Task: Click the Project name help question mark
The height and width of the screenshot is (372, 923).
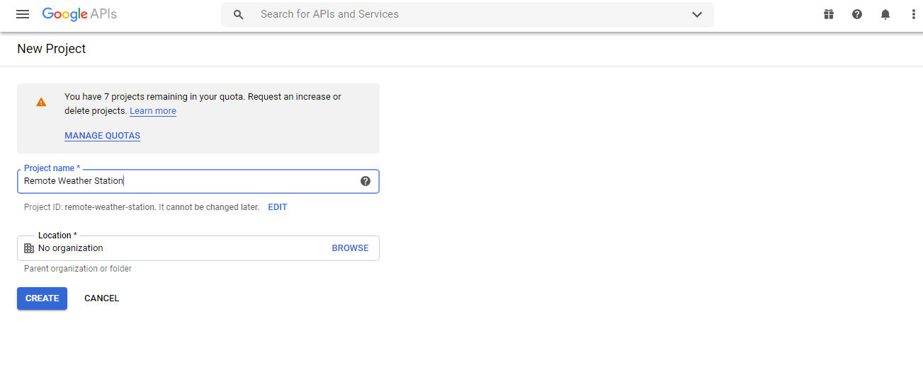Action: (366, 181)
